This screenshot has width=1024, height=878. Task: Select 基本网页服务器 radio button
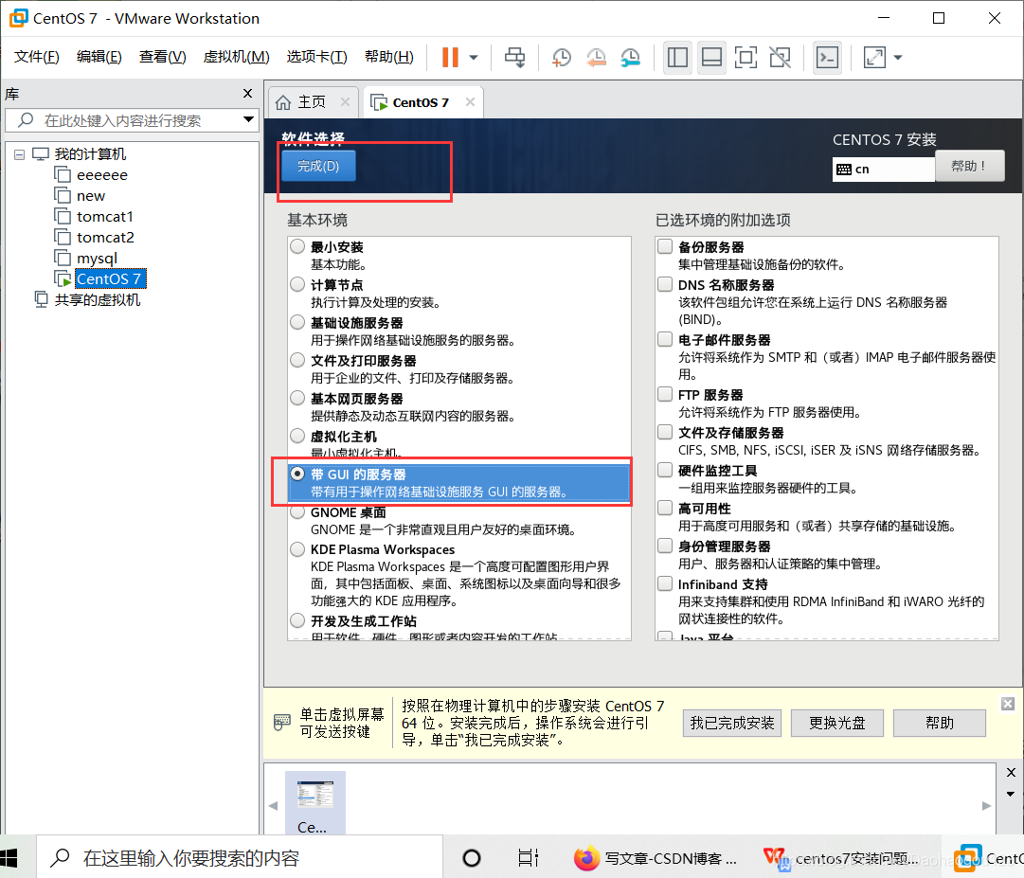(297, 398)
